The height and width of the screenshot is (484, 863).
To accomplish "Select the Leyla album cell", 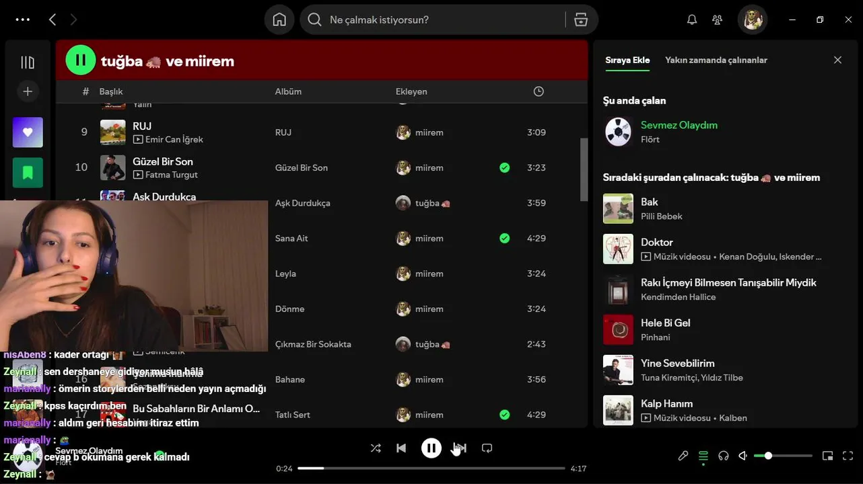I will click(285, 274).
